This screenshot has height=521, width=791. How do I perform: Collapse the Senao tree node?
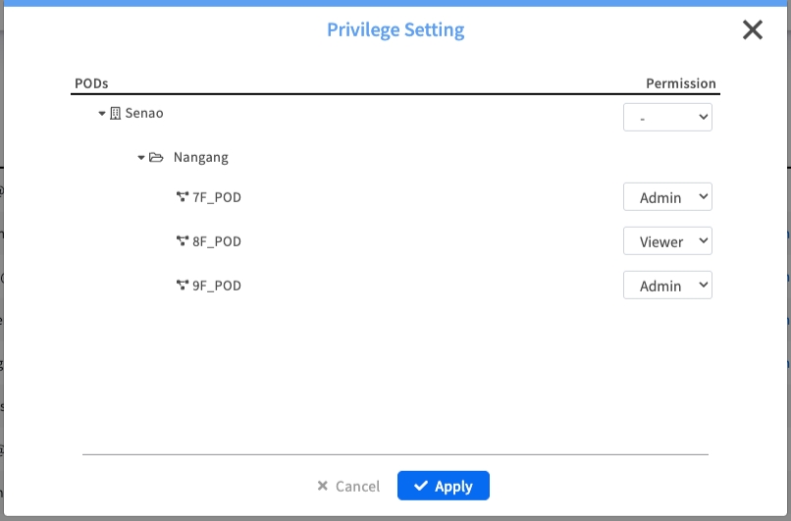(x=102, y=114)
